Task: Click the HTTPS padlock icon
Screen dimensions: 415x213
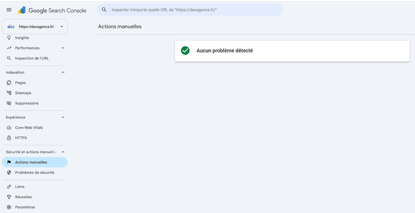Action: pyautogui.click(x=9, y=138)
